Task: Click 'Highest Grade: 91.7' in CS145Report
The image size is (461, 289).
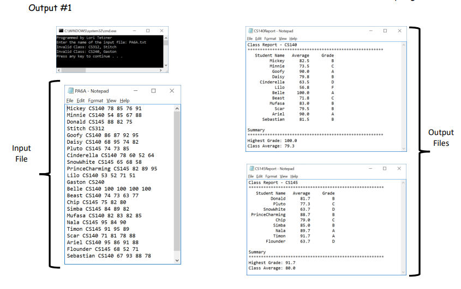Action: click(x=272, y=262)
